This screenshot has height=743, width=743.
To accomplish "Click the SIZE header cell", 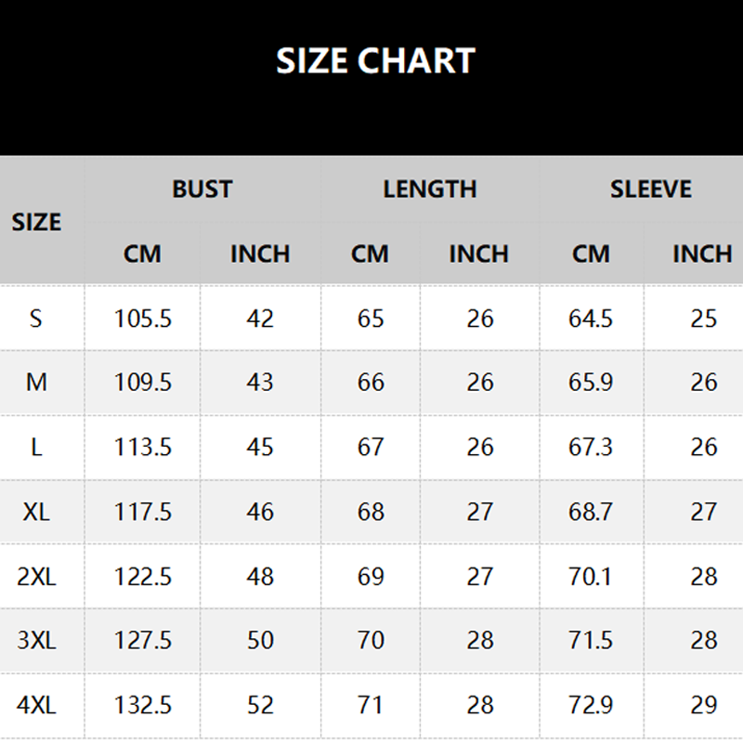I will [x=36, y=222].
